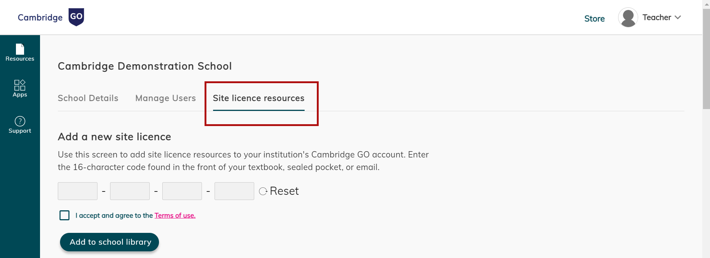This screenshot has width=710, height=258.
Task: Go to the Store
Action: [594, 18]
